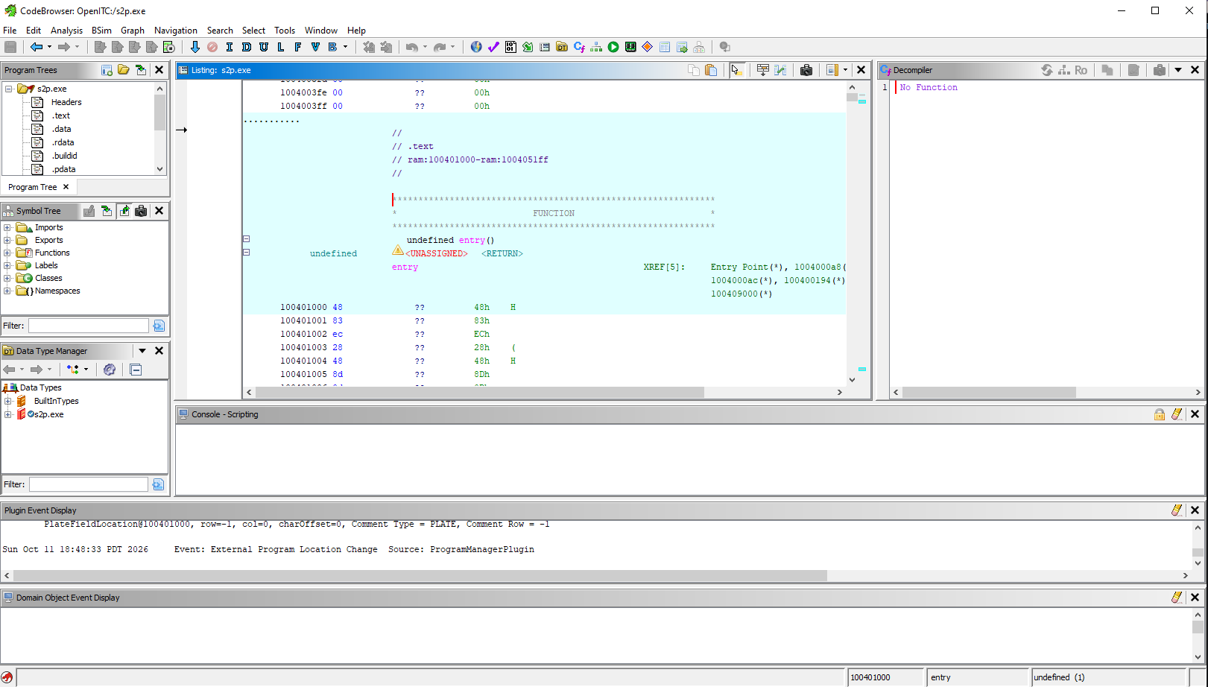Open the Data Type Manager panel menu arrow

pos(142,351)
